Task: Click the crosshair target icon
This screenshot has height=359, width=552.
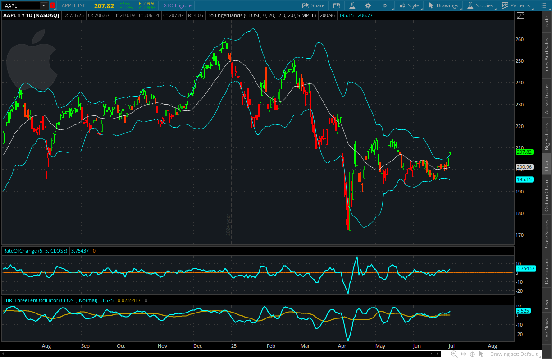Action: tap(473, 354)
